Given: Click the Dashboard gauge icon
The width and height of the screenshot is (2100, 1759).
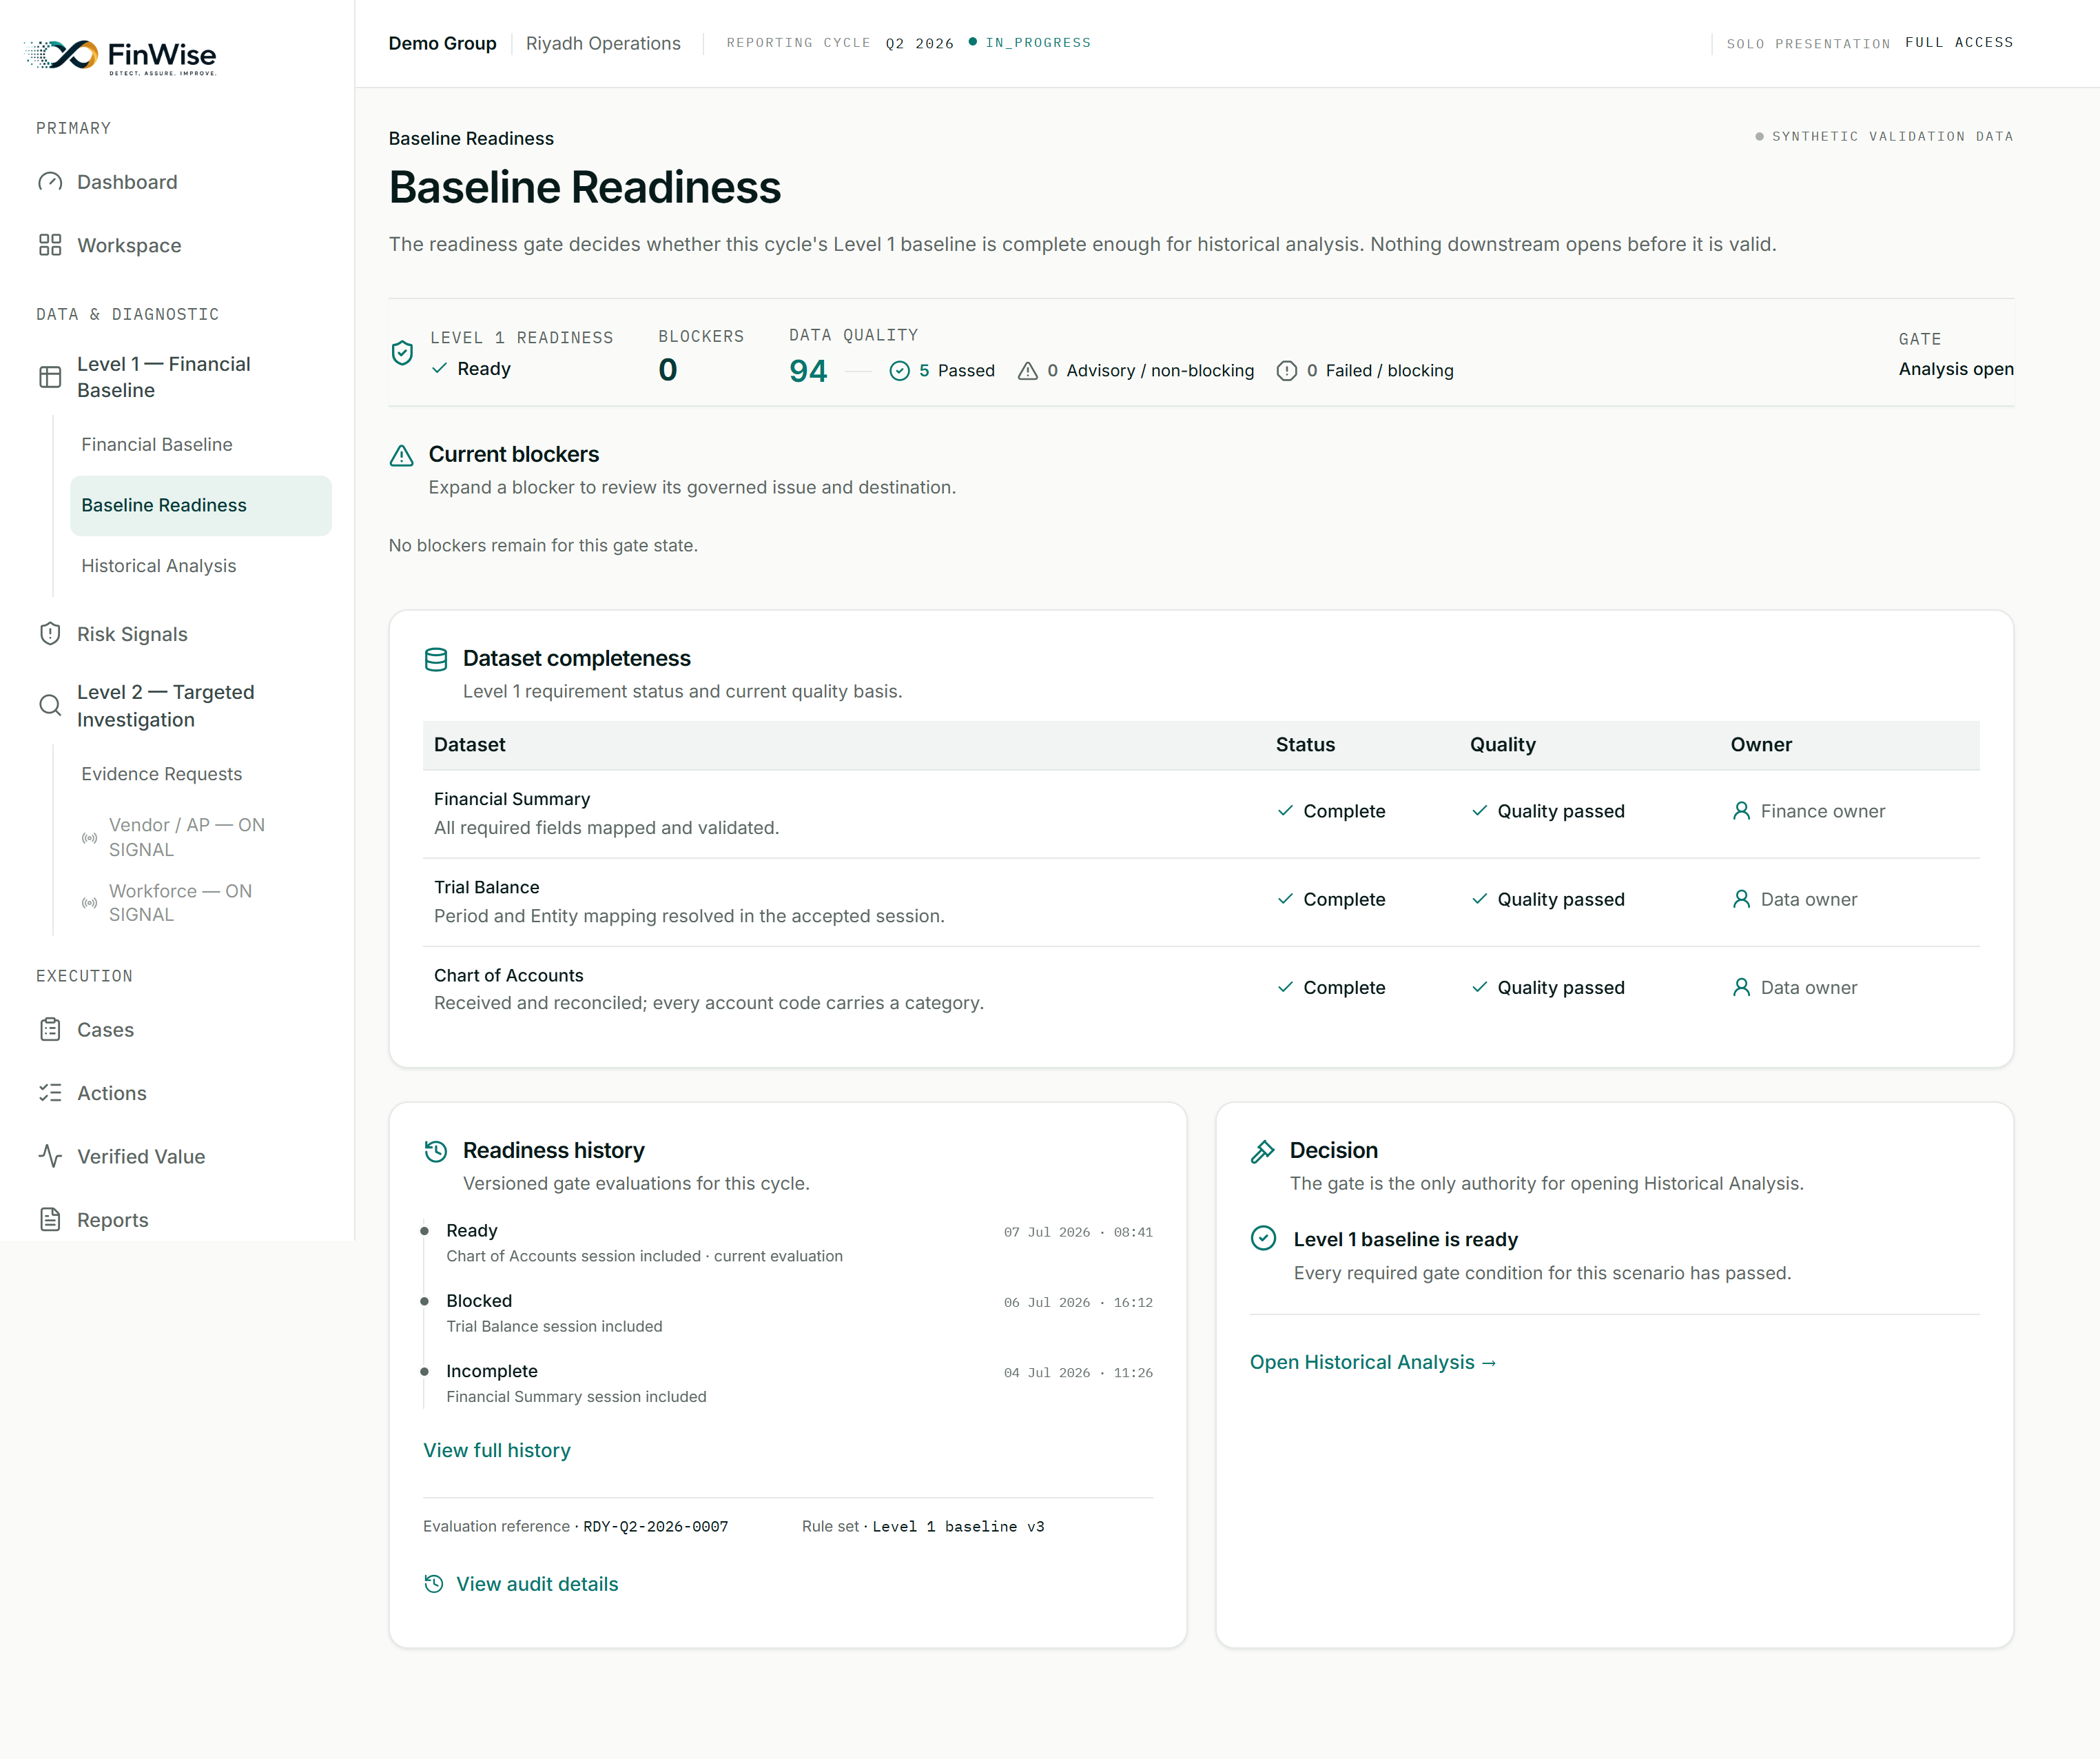Looking at the screenshot, I should click(50, 182).
